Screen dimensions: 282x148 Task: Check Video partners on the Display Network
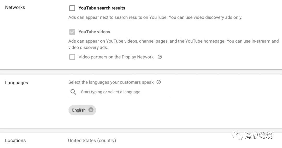(x=72, y=57)
